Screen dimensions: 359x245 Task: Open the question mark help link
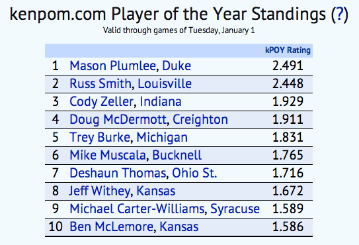click(x=340, y=14)
